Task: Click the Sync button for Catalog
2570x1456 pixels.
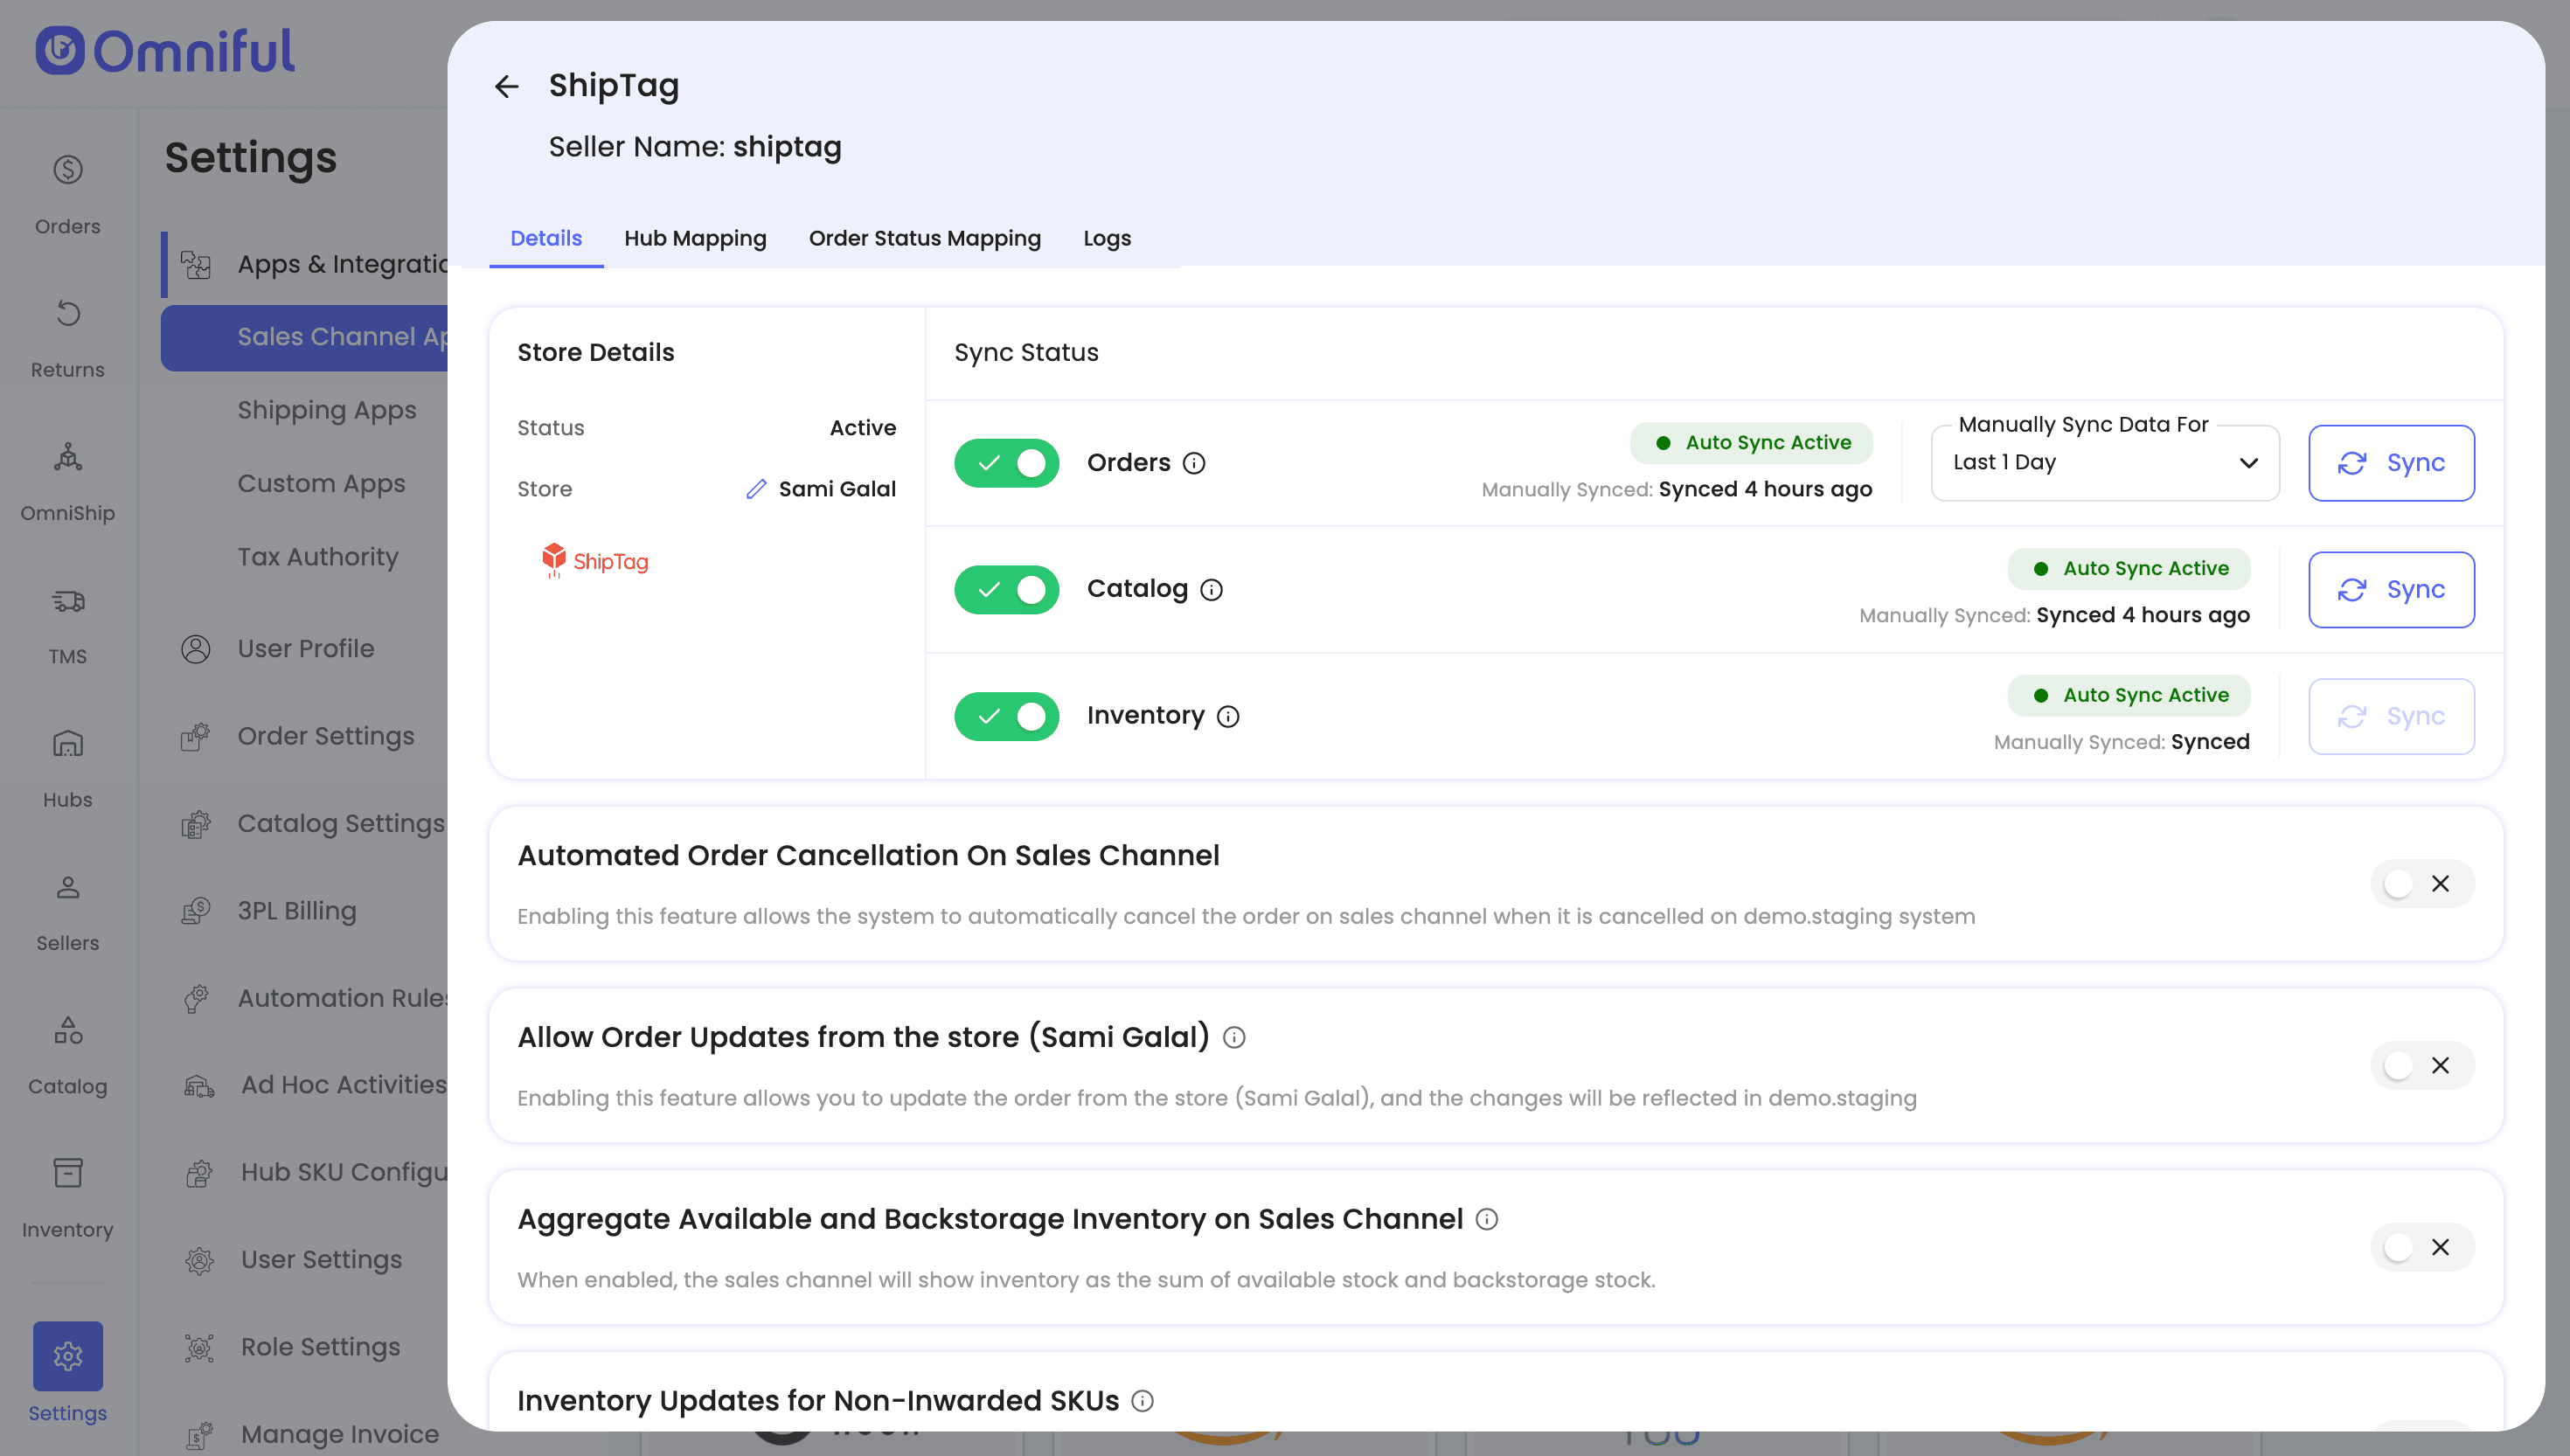Action: coord(2390,590)
